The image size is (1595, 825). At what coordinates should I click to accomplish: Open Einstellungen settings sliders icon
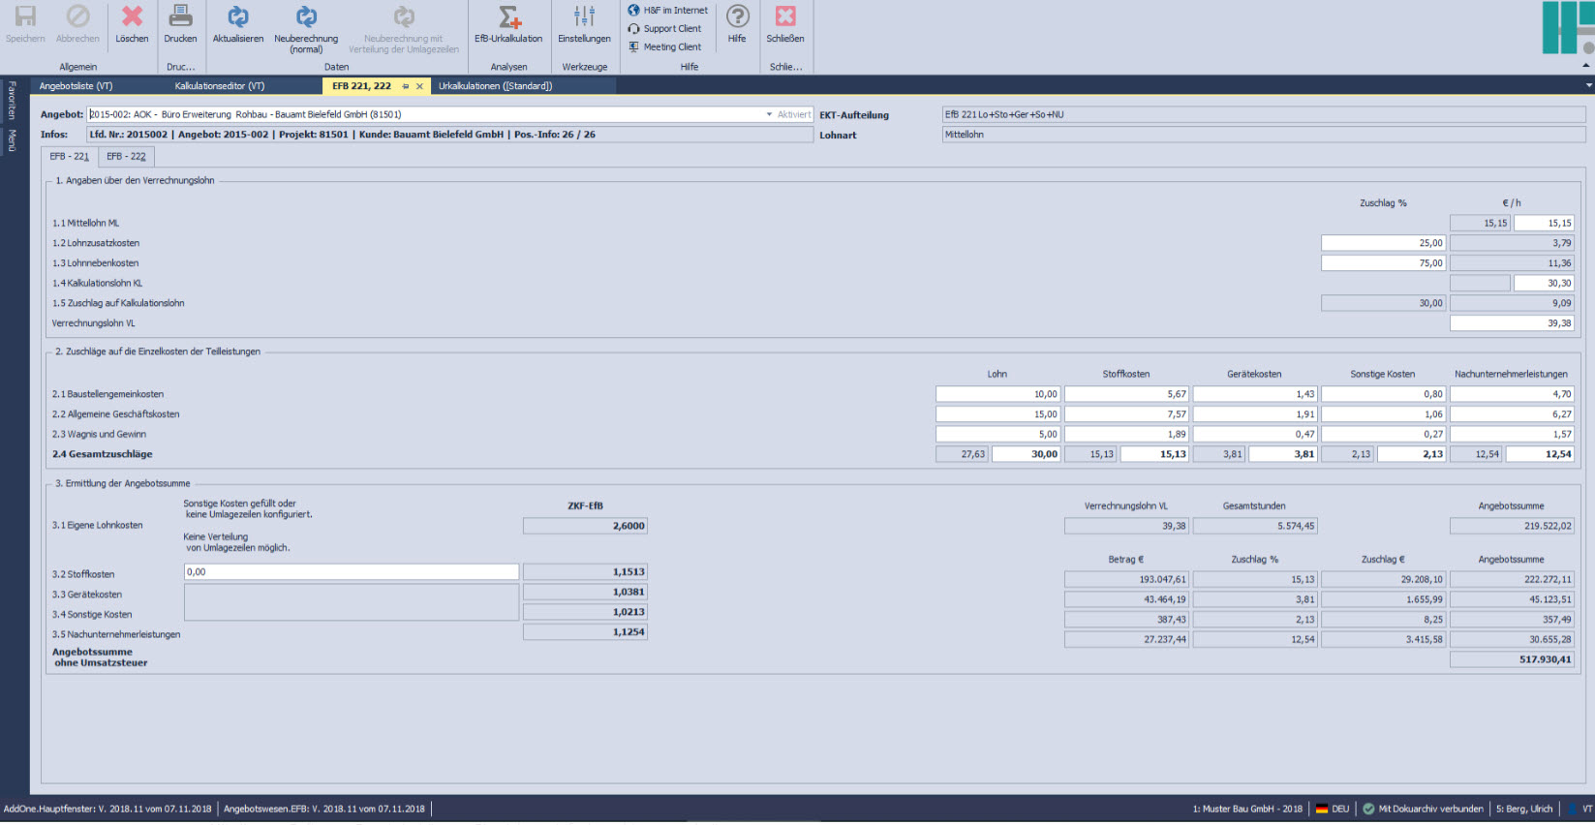(x=584, y=17)
